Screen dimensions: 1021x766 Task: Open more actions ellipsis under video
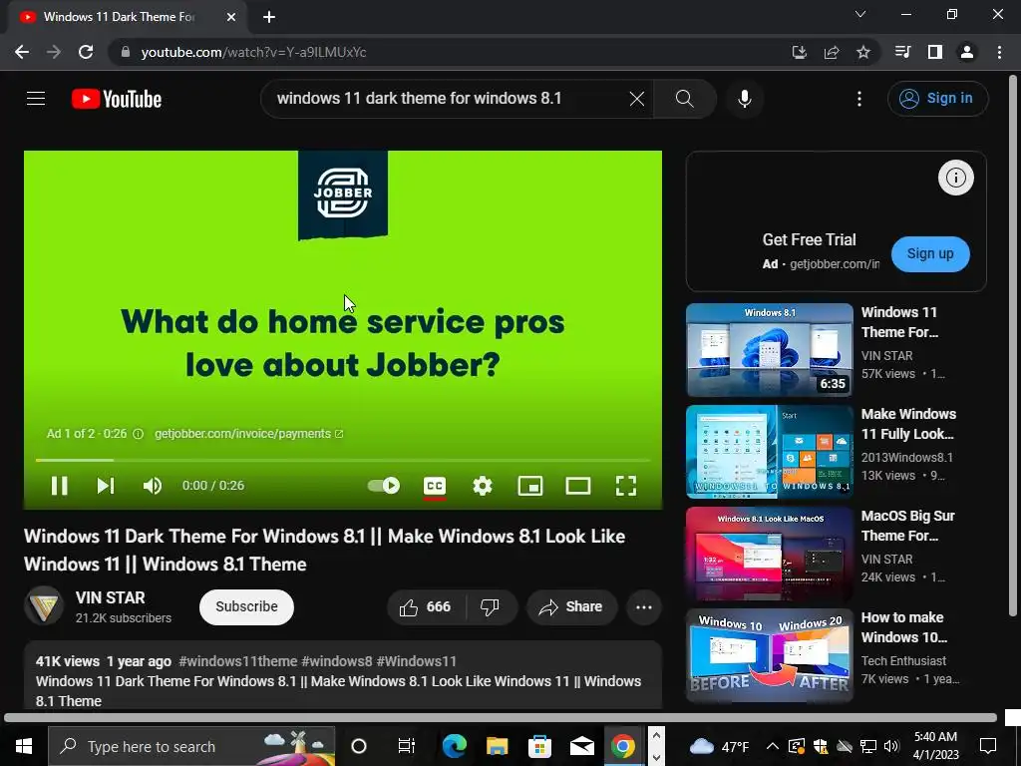pos(643,607)
